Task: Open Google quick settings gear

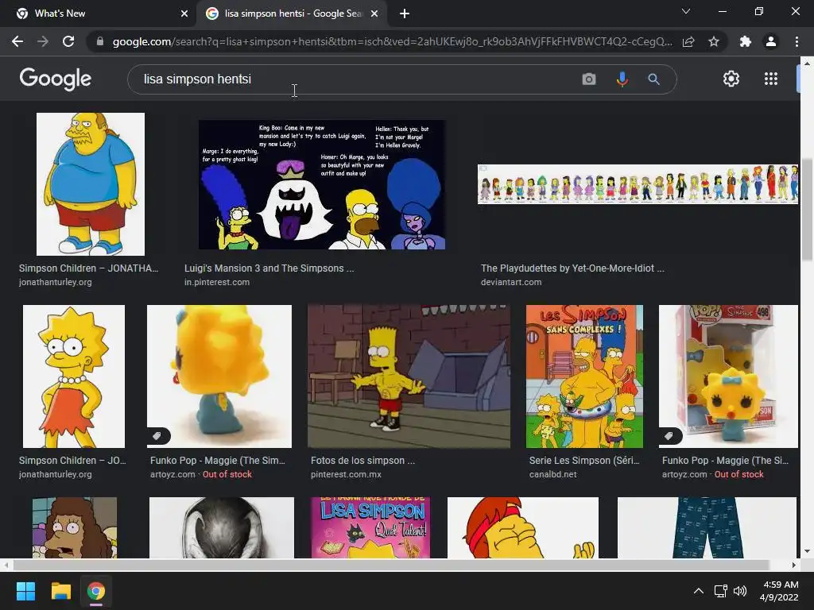Action: point(731,79)
